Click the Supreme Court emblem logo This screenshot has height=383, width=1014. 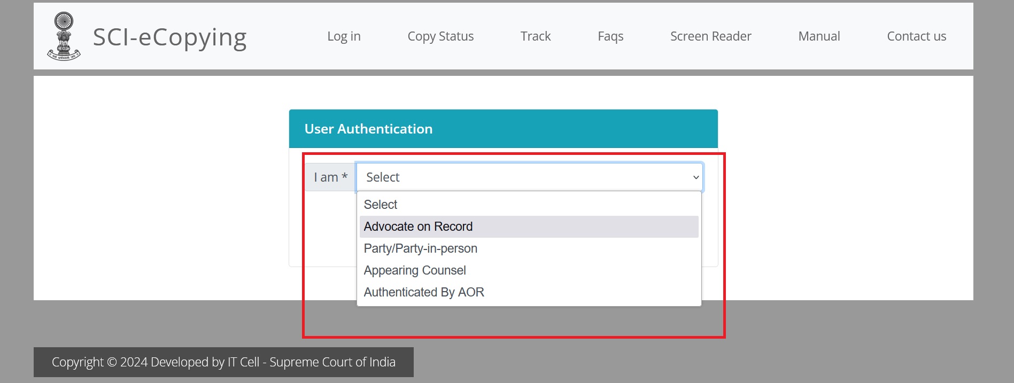click(x=64, y=36)
